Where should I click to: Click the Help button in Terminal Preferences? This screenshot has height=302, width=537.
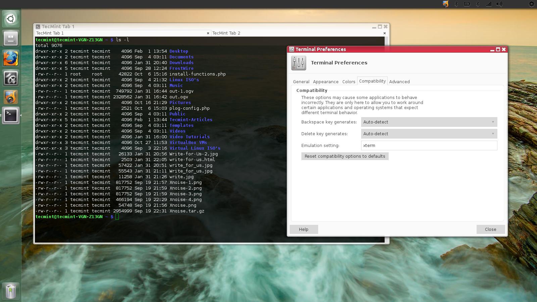pyautogui.click(x=303, y=229)
